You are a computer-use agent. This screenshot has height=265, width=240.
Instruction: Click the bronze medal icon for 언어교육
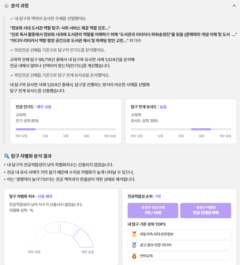(x=134, y=256)
